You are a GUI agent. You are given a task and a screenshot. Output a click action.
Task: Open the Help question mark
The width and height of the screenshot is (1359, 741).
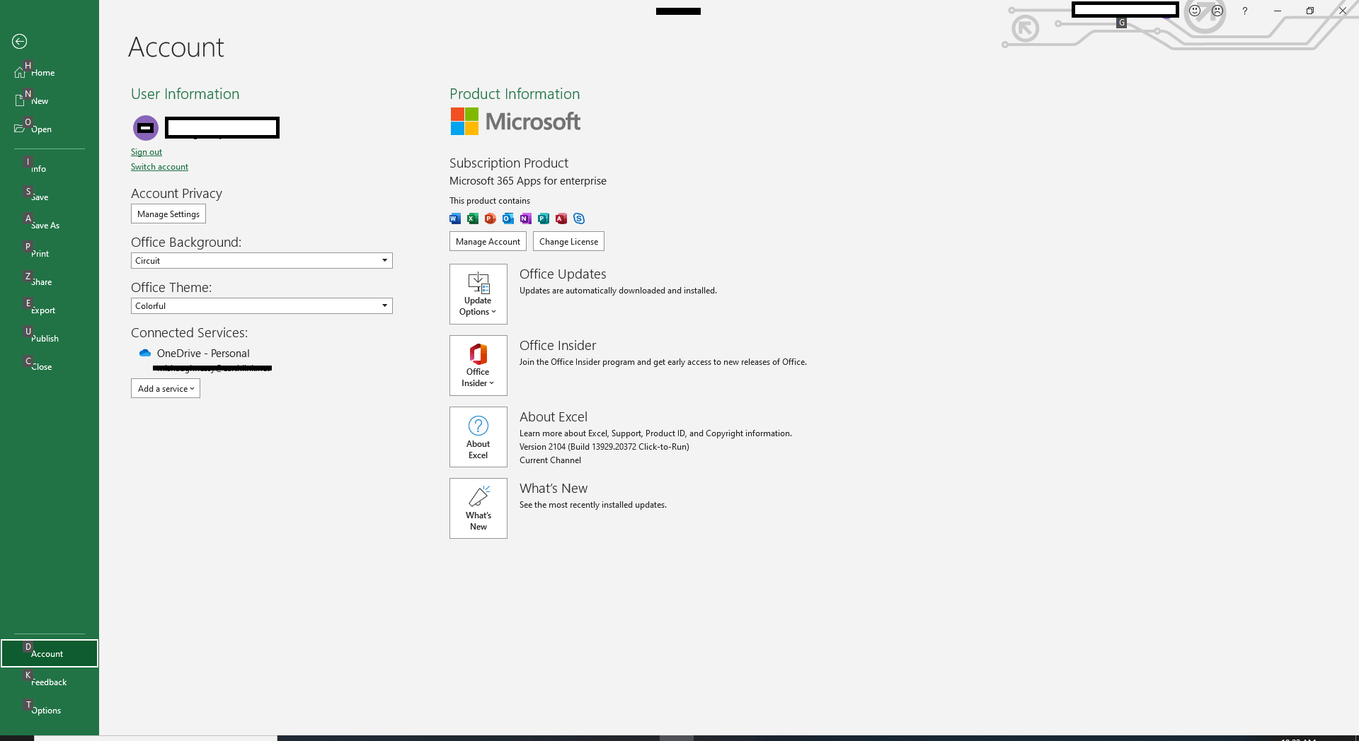pyautogui.click(x=1244, y=11)
